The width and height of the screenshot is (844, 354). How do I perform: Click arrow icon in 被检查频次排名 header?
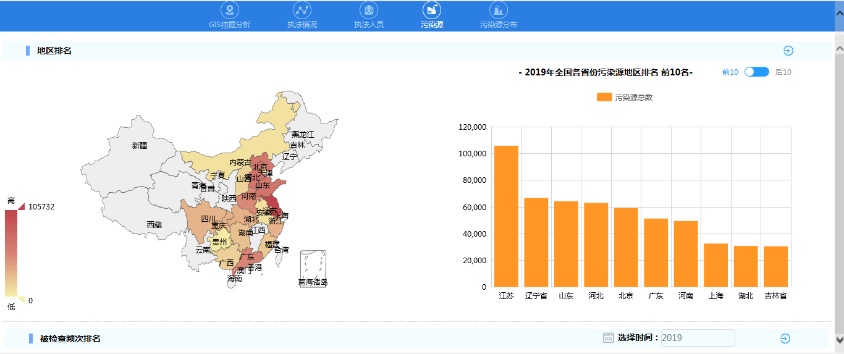pos(785,339)
